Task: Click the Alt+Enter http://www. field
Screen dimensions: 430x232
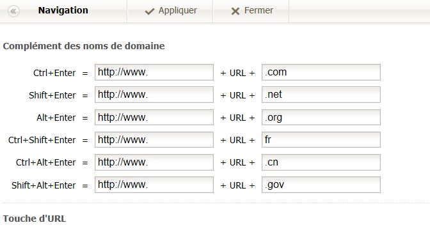Action: 154,117
